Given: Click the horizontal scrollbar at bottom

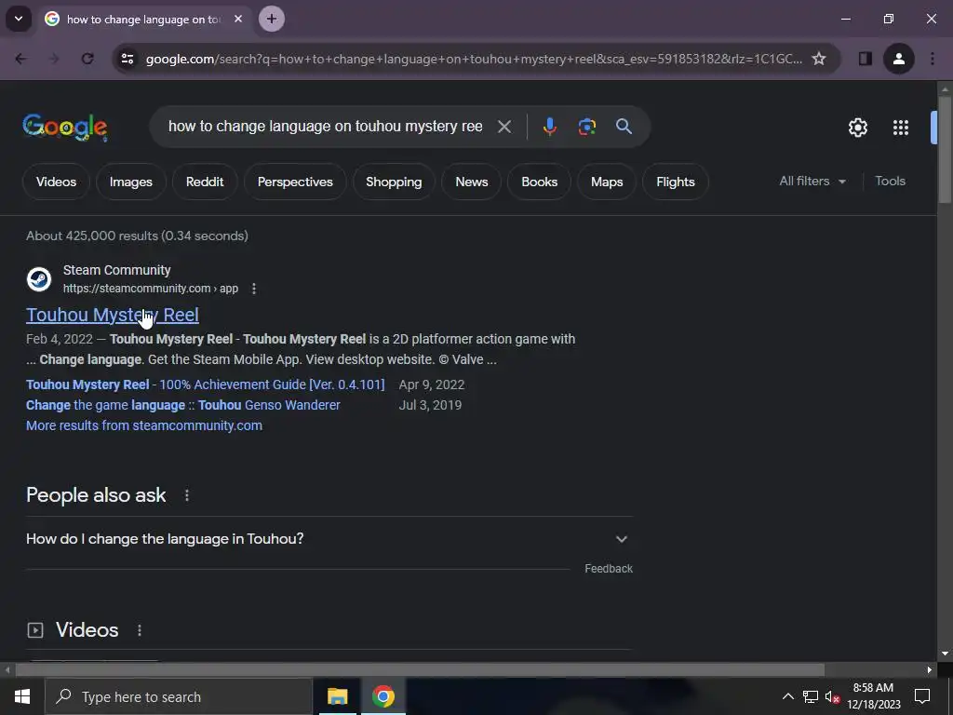Looking at the screenshot, I should (420, 670).
